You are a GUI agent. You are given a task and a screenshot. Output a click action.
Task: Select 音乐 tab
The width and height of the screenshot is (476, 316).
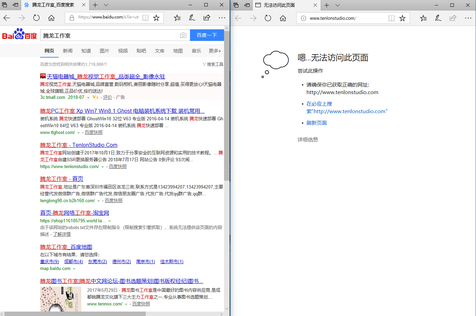point(196,51)
